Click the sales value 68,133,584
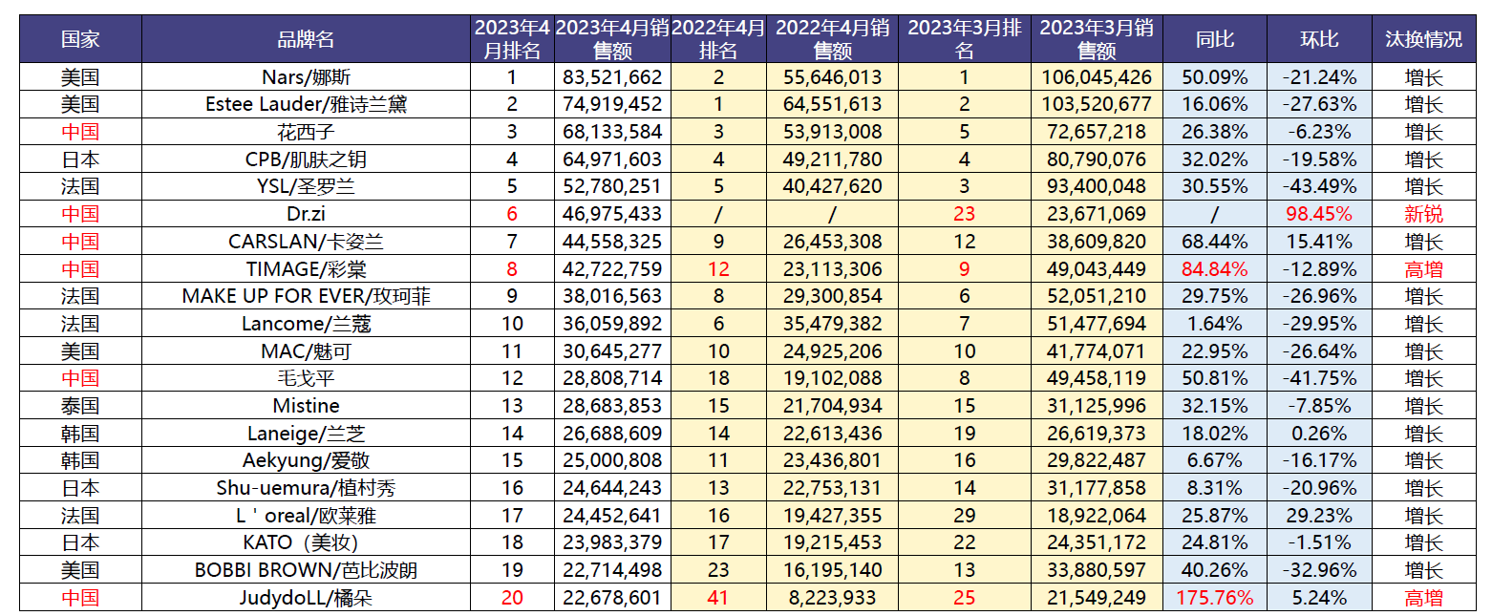 [612, 132]
